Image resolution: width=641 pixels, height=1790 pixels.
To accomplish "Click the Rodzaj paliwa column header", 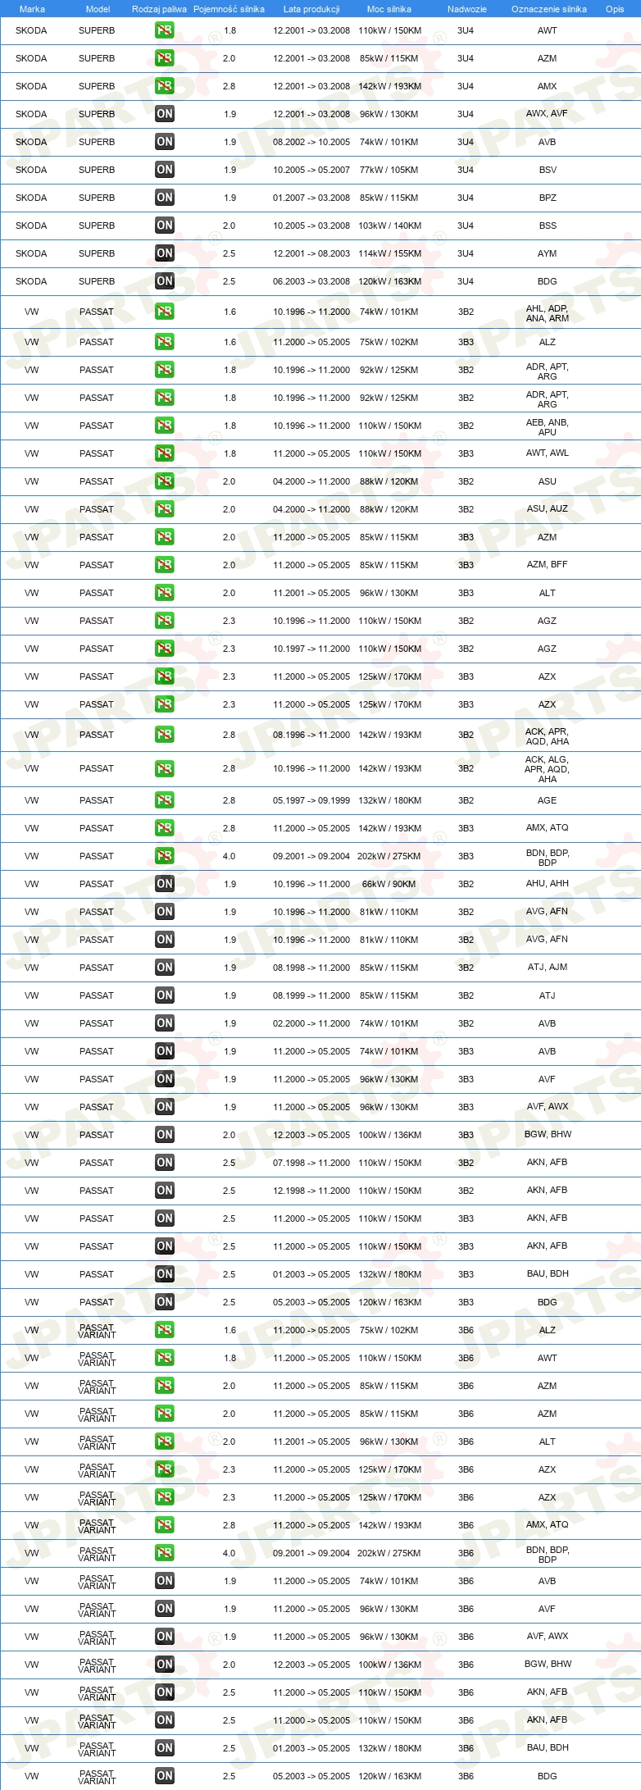I will [x=159, y=9].
